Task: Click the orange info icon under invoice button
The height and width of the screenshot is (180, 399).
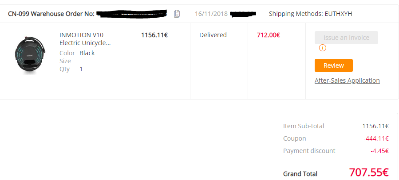Action: [322, 47]
